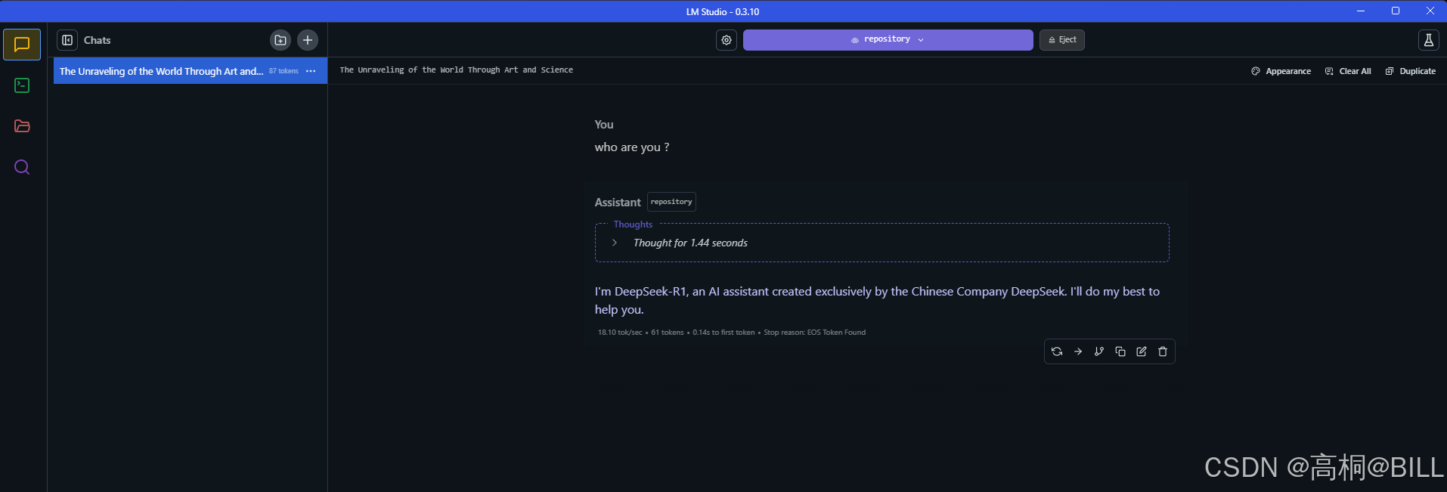Image resolution: width=1447 pixels, height=492 pixels.
Task: Open the flask advanced configuration icon
Action: point(1428,40)
